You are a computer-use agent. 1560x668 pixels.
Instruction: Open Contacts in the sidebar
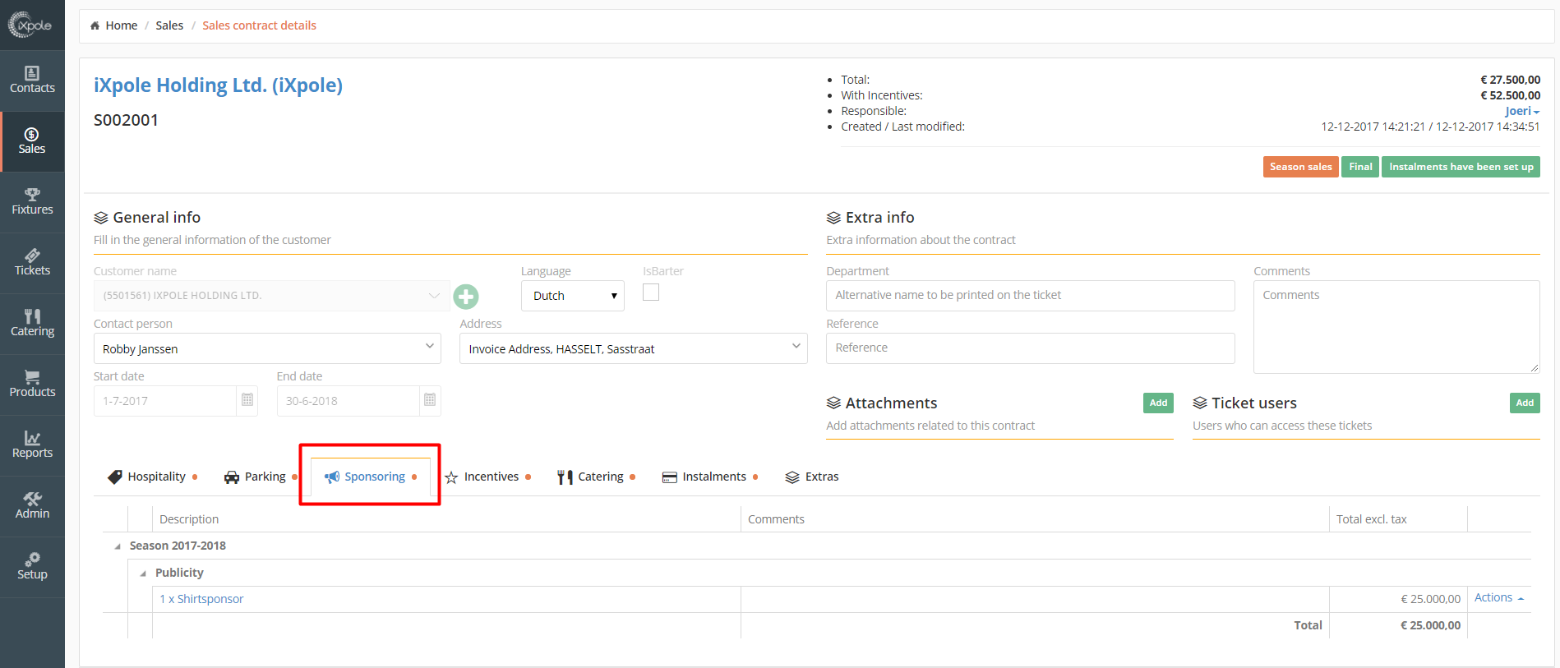[x=32, y=81]
